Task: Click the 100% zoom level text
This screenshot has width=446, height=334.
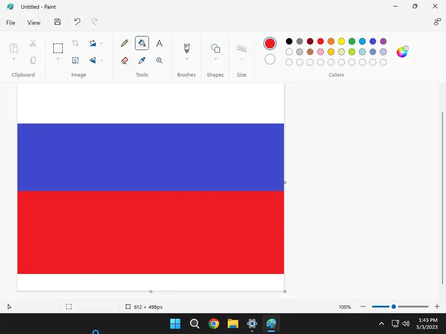Action: 345,307
